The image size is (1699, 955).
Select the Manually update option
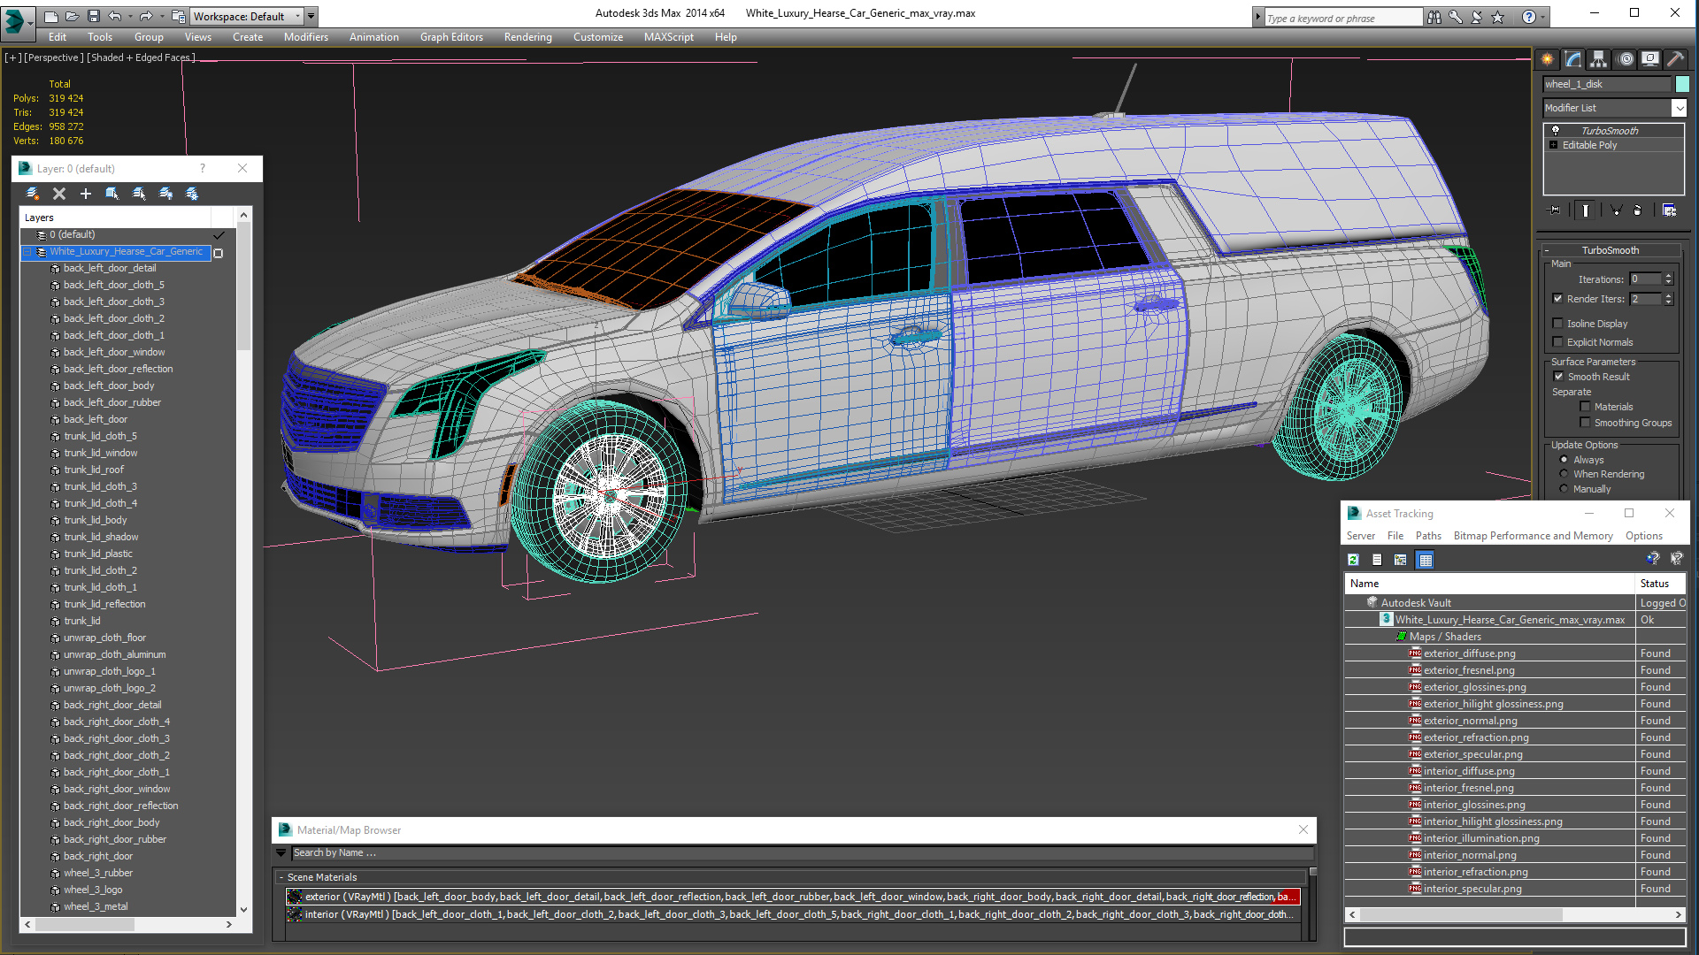click(x=1564, y=489)
